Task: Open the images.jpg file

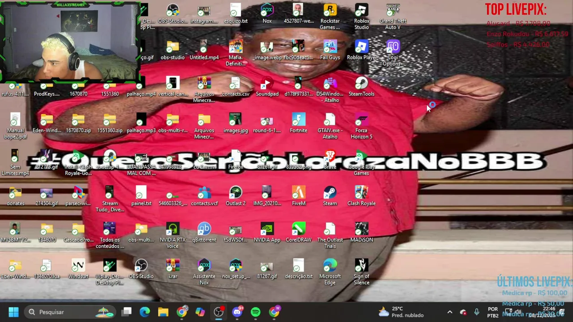Action: click(235, 123)
